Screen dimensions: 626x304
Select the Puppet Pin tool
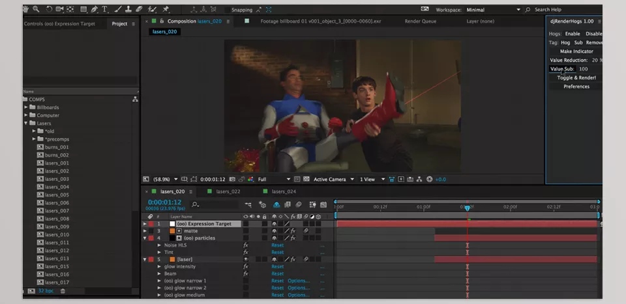pyautogui.click(x=165, y=8)
